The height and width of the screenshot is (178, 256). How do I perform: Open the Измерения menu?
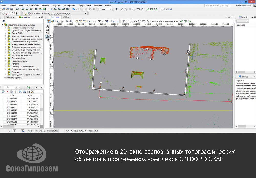pos(69,6)
